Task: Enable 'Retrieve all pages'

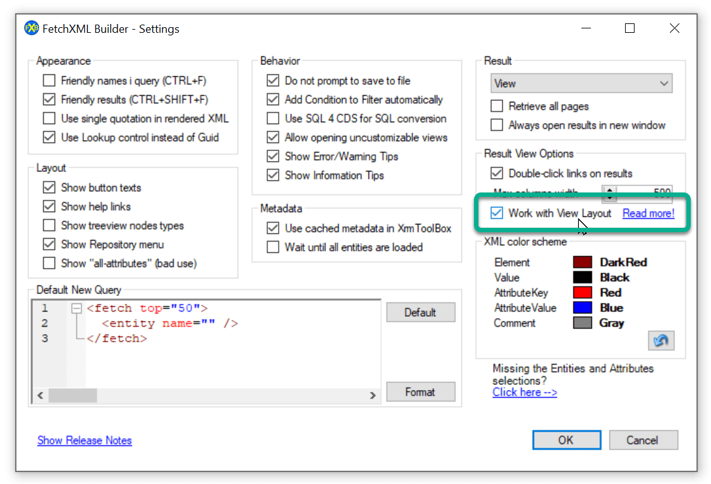Action: click(x=496, y=106)
